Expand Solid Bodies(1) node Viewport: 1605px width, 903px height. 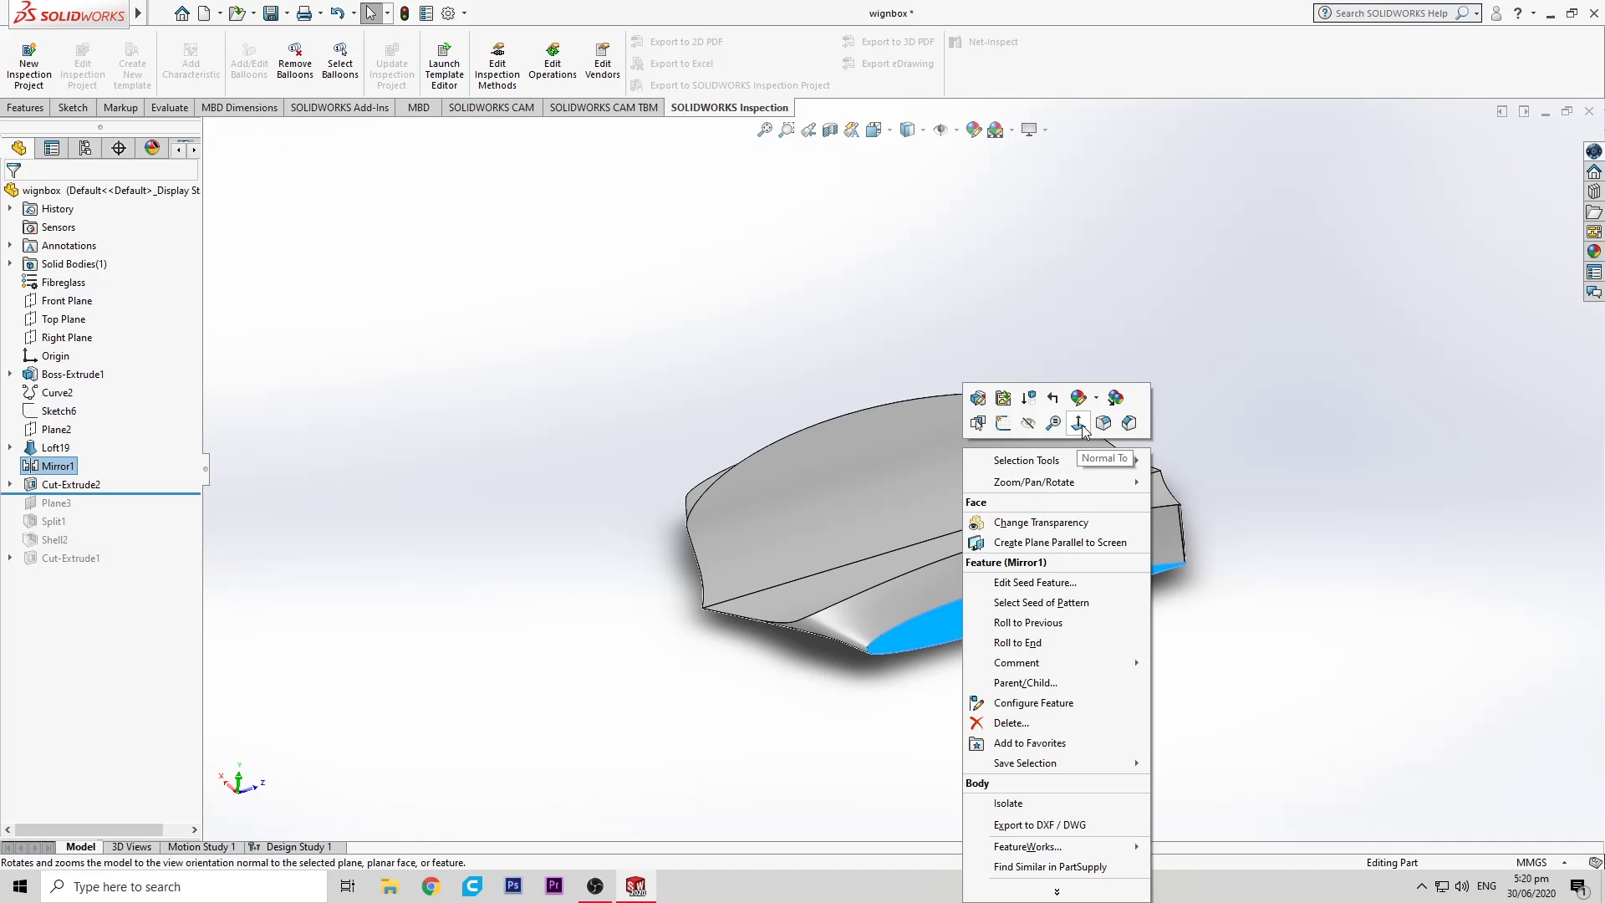[x=10, y=264]
